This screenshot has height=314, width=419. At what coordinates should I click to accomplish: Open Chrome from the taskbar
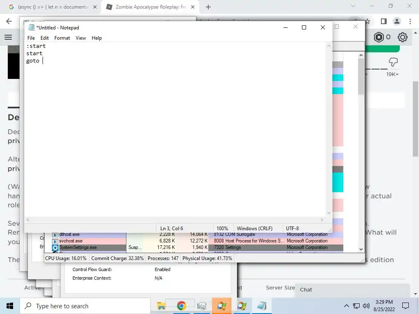[181, 306]
